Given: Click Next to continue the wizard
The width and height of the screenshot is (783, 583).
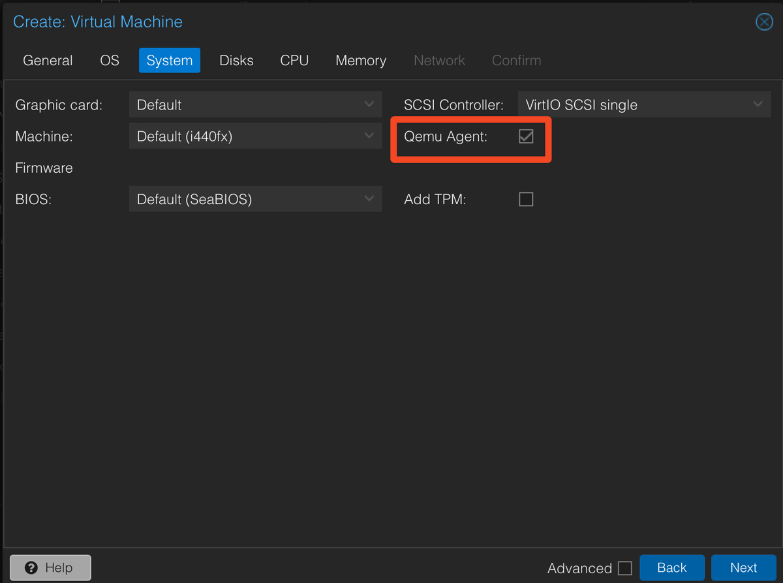Looking at the screenshot, I should tap(743, 567).
